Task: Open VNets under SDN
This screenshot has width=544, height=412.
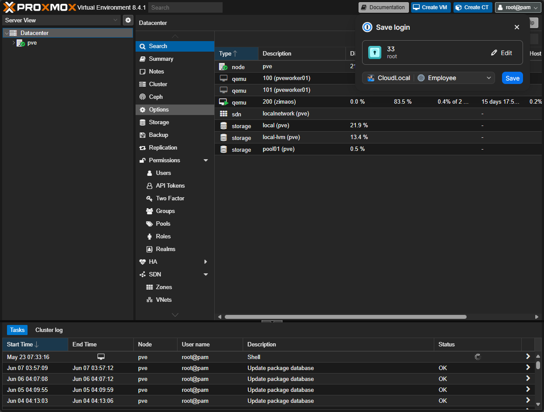Action: pos(175,300)
